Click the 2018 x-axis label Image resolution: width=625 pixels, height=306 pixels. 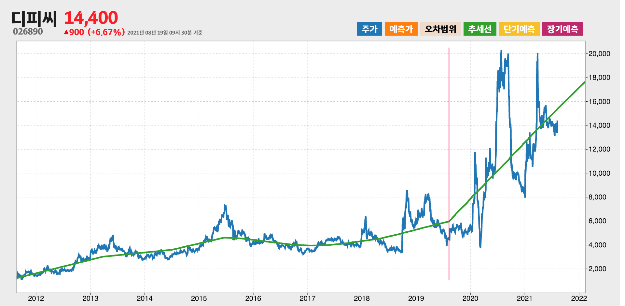(x=362, y=298)
